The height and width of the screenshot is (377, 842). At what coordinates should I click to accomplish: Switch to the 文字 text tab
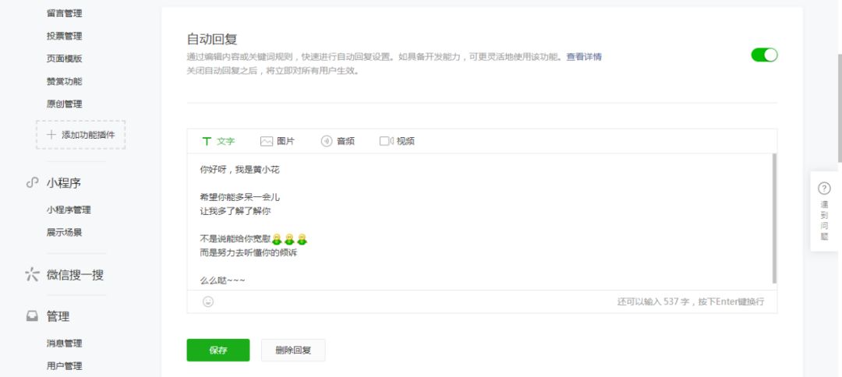[218, 141]
